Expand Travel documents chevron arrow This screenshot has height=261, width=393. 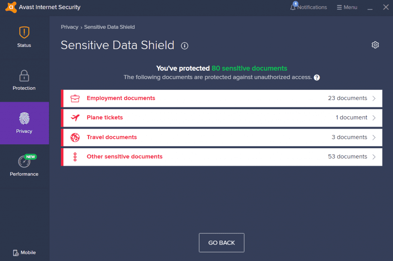click(374, 137)
